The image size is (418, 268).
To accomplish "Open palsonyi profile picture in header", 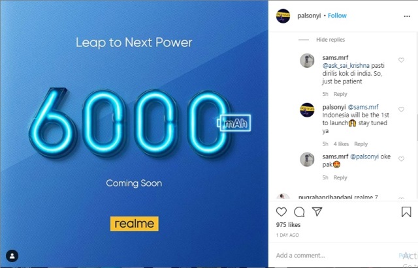I will (x=283, y=16).
